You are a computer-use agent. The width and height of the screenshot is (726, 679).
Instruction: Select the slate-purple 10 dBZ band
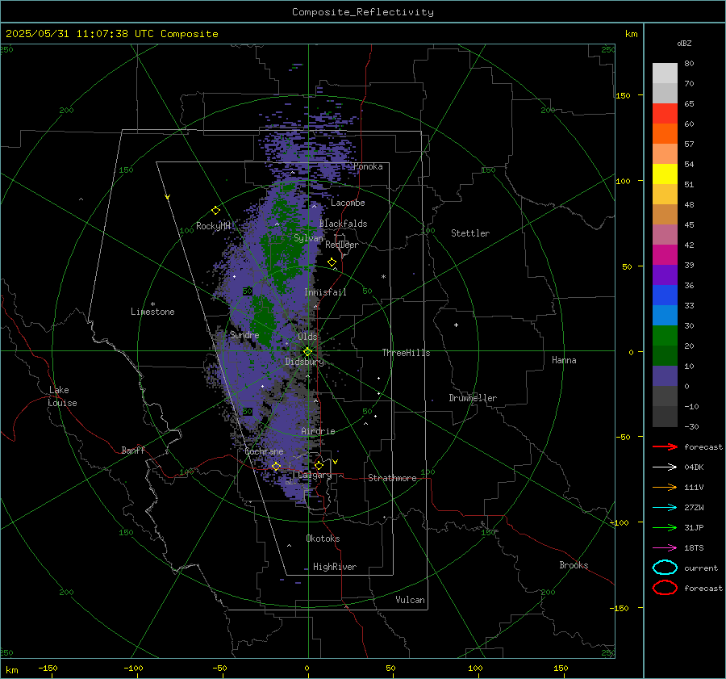click(x=665, y=375)
